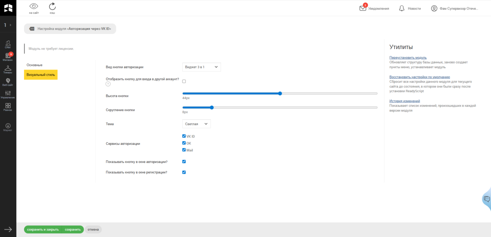Select the Визуальный стиль tab
Image resolution: width=491 pixels, height=237 pixels.
click(x=41, y=75)
